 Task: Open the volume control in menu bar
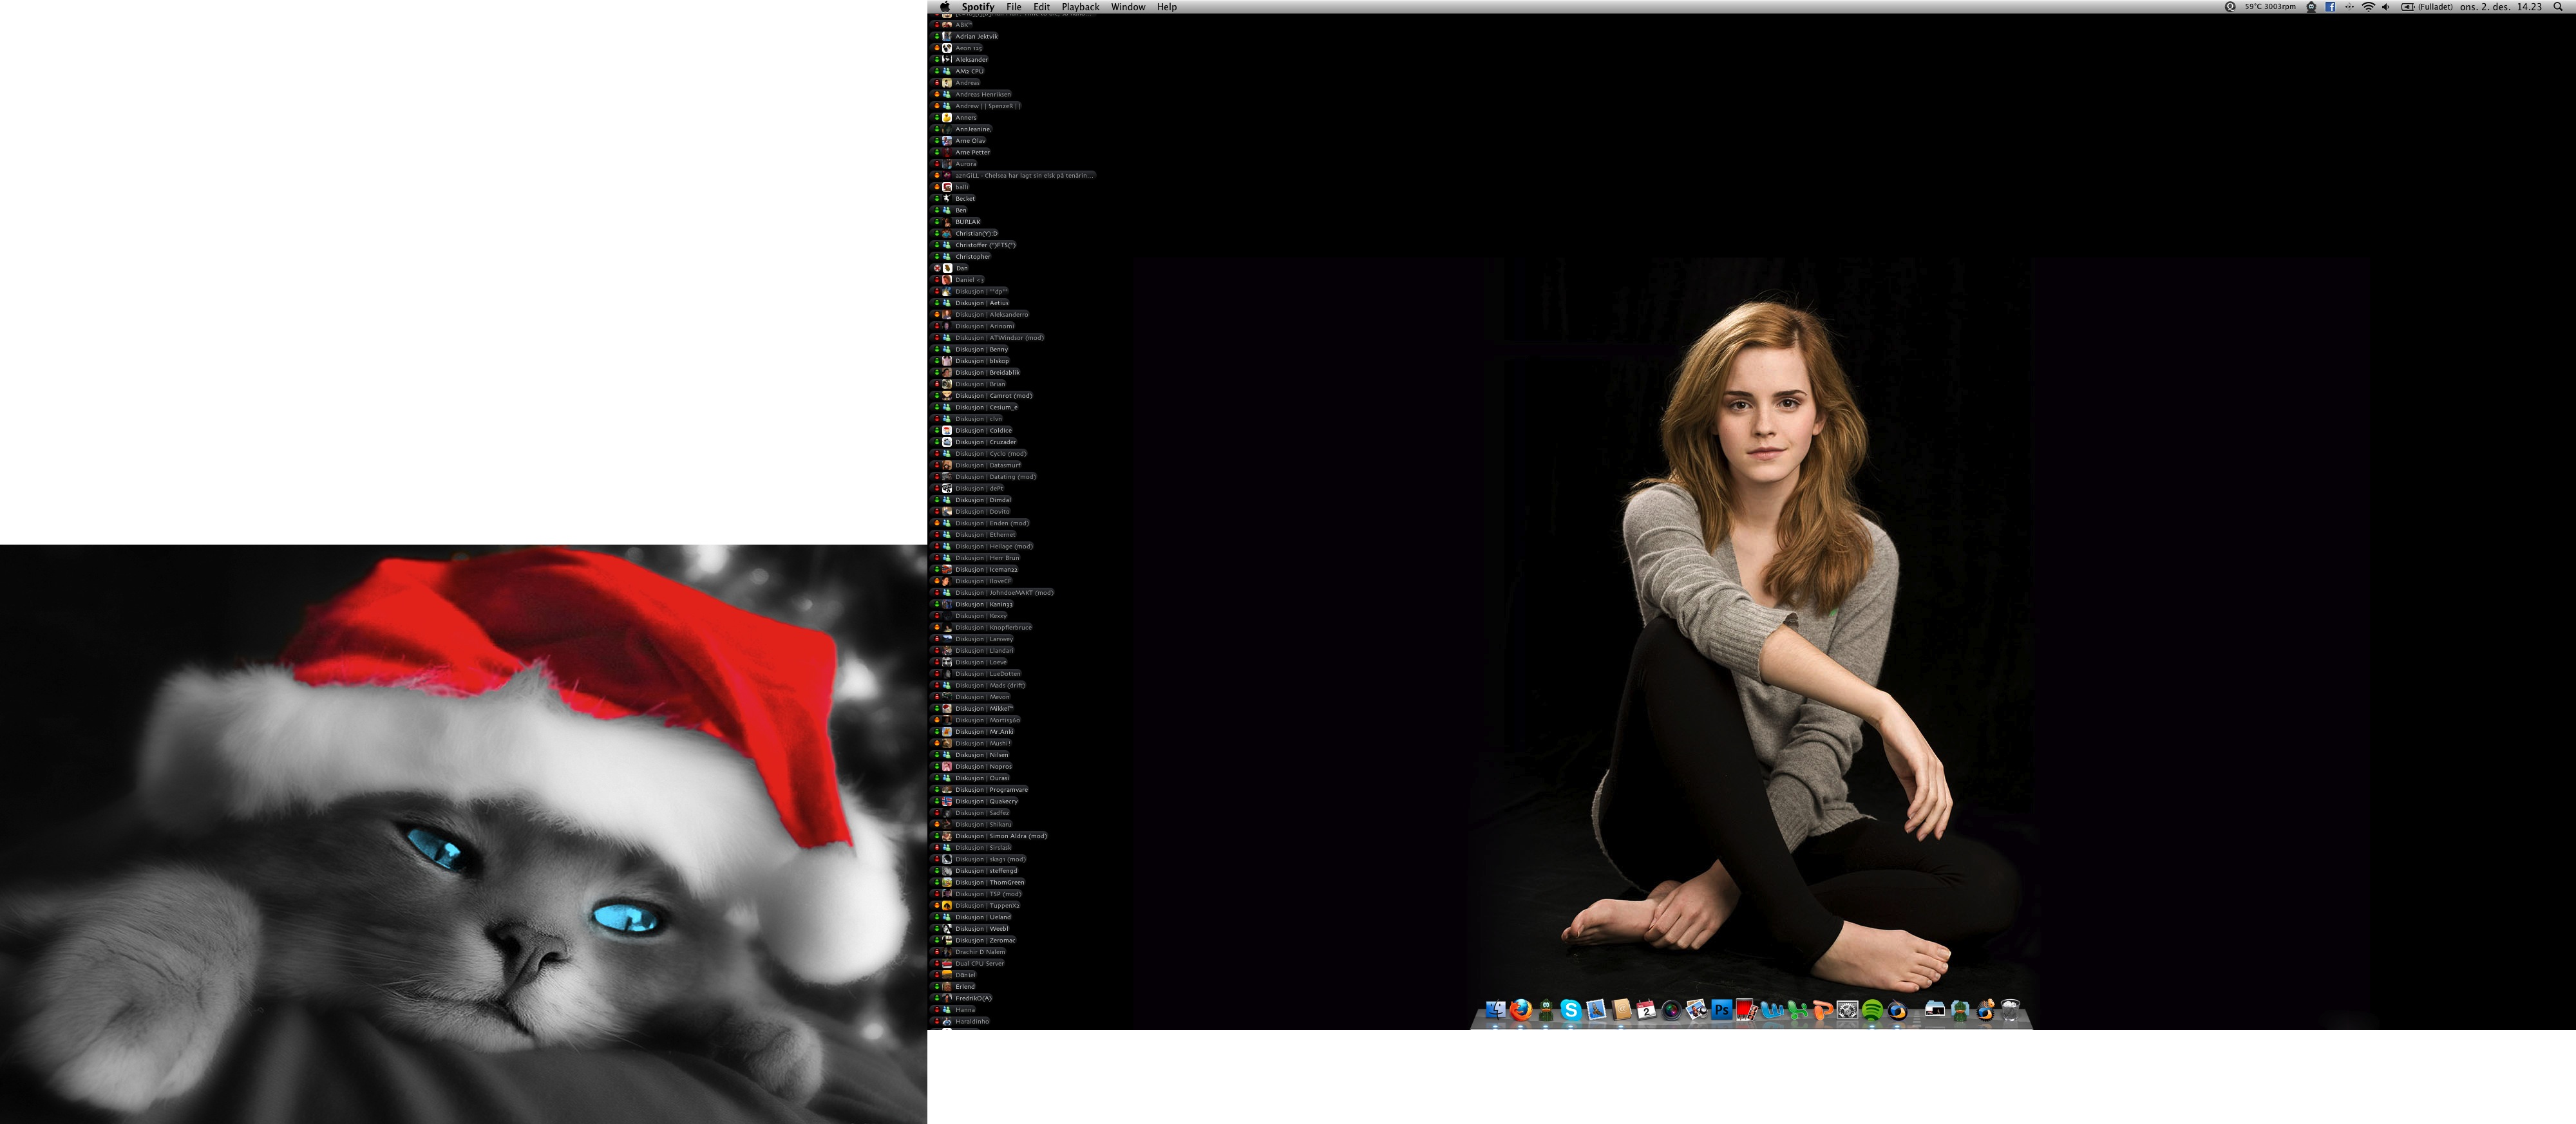pos(2386,7)
